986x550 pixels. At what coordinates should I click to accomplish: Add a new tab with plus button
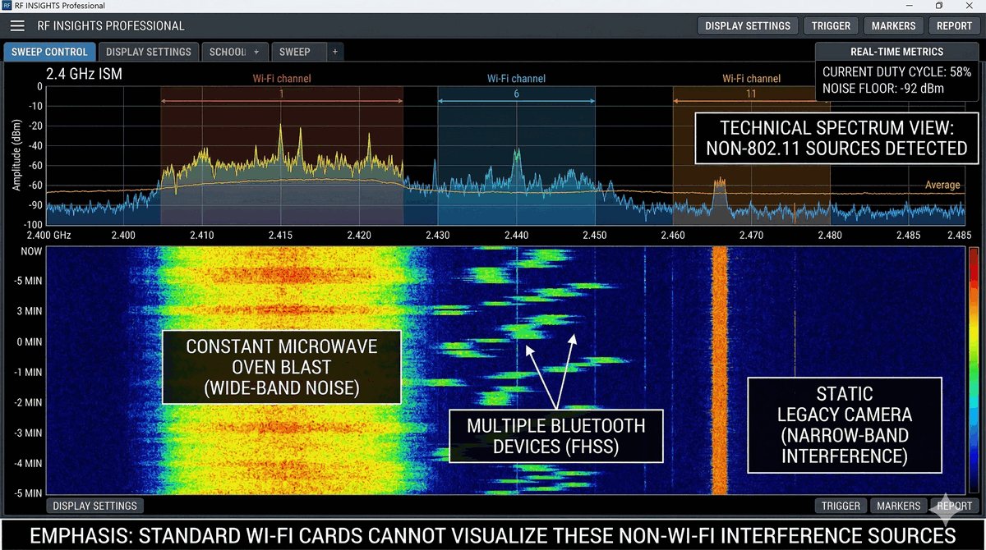pyautogui.click(x=334, y=52)
